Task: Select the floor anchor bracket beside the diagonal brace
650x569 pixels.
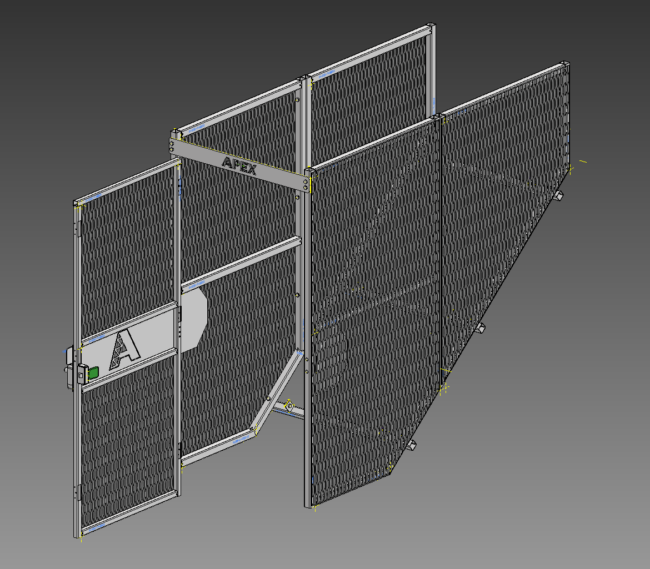Action: pos(290,406)
